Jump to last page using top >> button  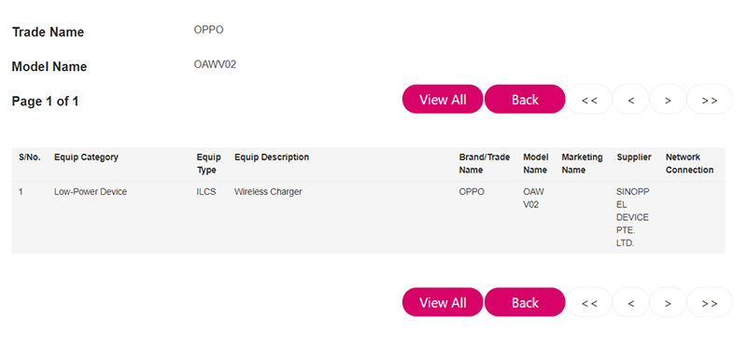point(710,99)
